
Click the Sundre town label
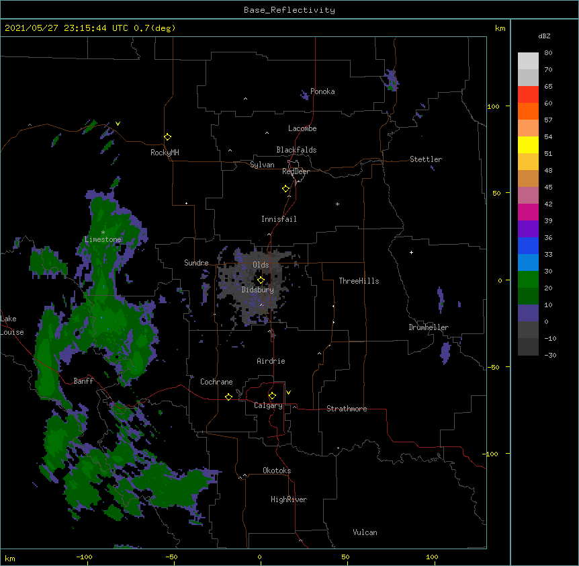pos(196,263)
